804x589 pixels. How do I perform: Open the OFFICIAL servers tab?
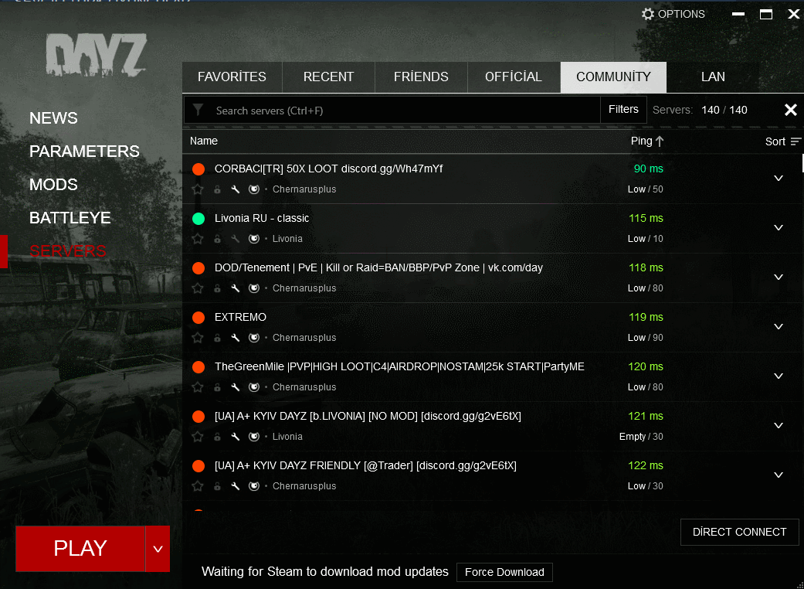(514, 77)
